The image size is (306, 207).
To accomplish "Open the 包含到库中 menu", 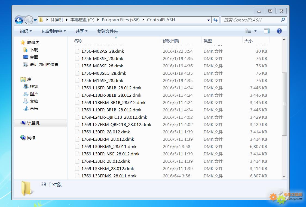I will [54, 31].
